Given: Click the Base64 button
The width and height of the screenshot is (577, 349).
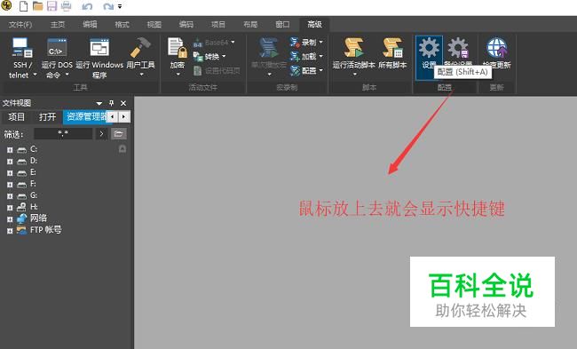Looking at the screenshot, I should tap(214, 43).
